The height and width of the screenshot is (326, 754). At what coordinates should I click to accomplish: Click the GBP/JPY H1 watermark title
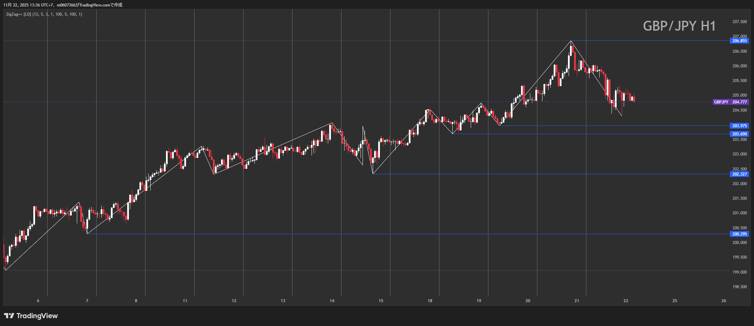tap(679, 26)
